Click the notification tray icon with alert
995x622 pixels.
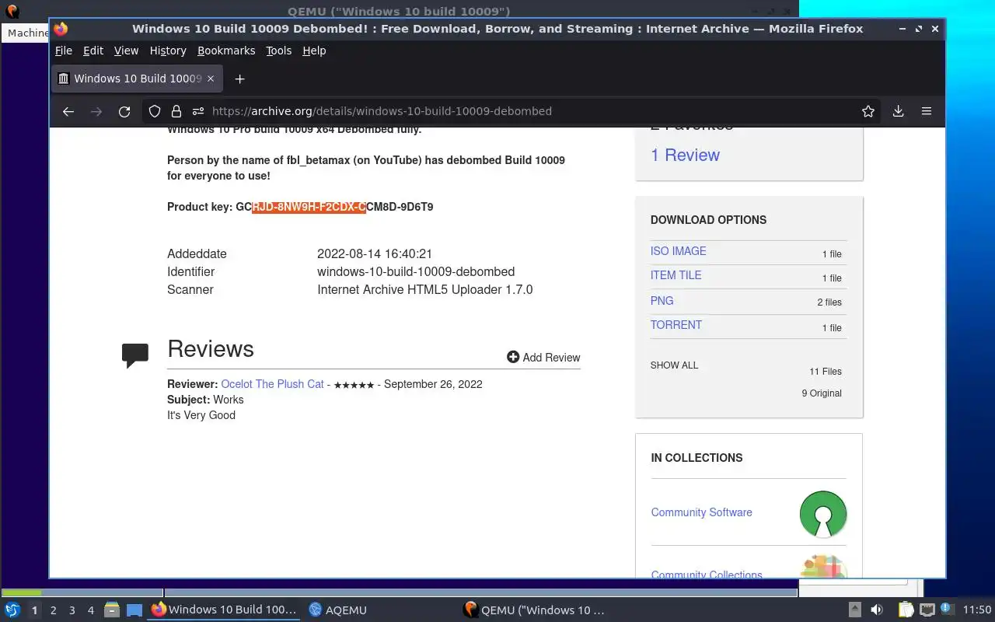[x=946, y=610]
